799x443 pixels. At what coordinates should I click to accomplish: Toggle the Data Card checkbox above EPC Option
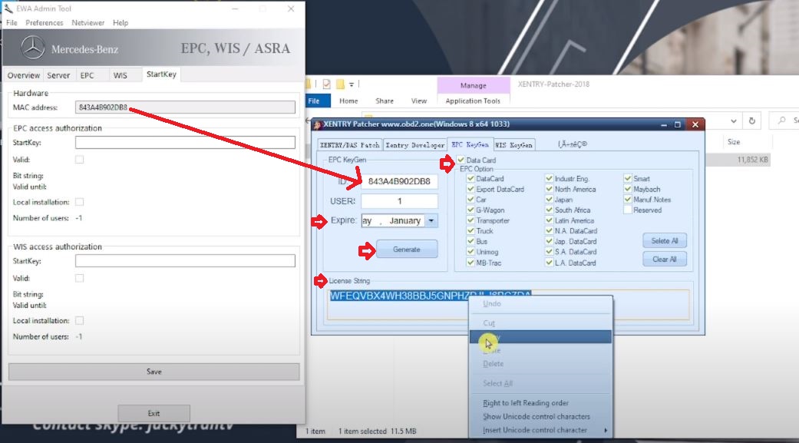click(x=461, y=160)
